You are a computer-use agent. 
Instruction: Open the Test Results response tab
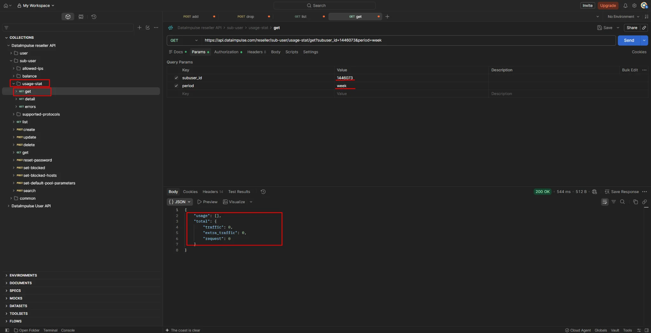click(239, 192)
